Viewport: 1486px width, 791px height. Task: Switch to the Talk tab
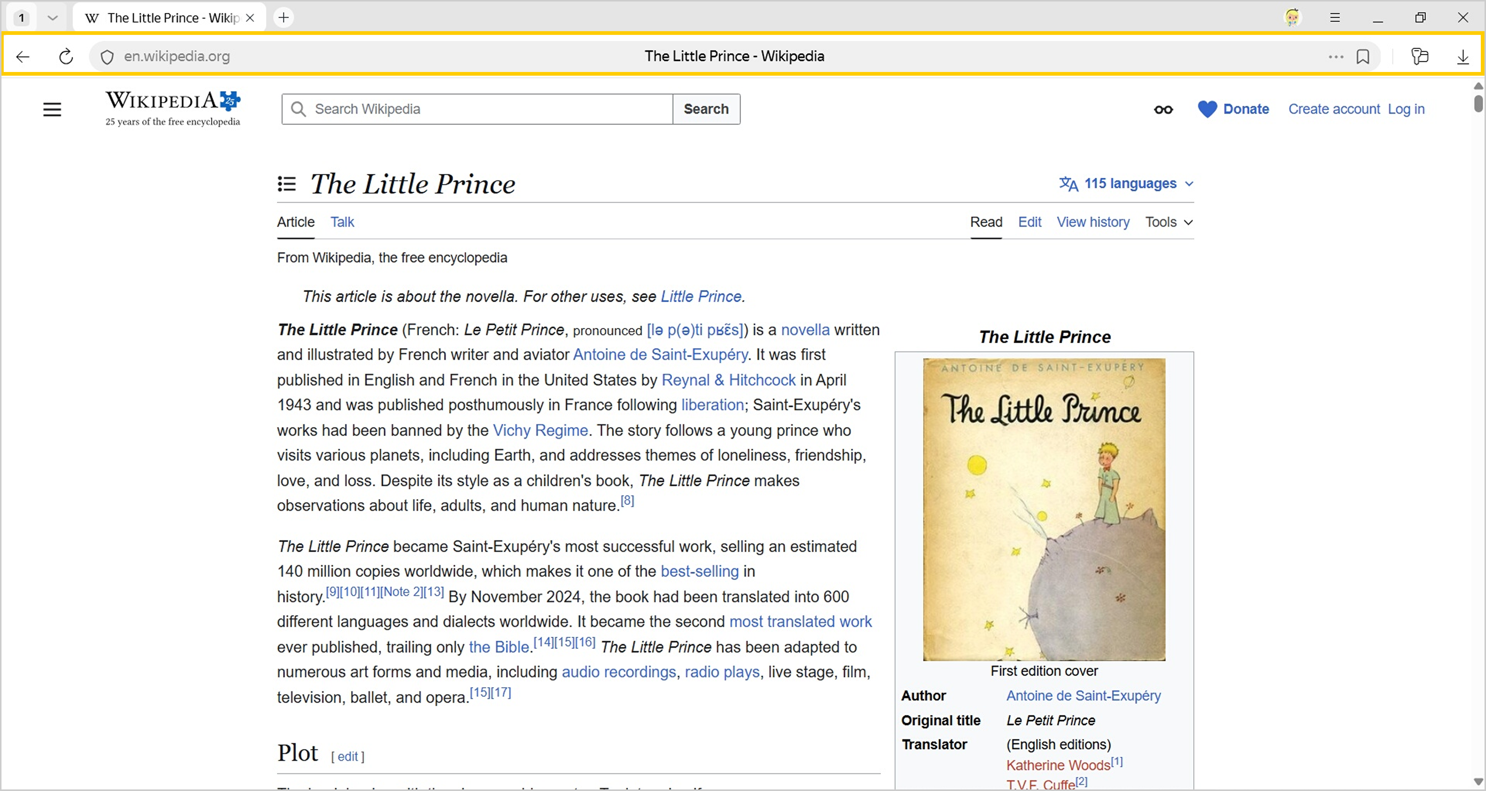click(342, 222)
